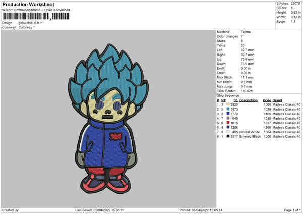Click 'Last Saved: 05/04/2022 15:06:11' footer text

[99, 210]
